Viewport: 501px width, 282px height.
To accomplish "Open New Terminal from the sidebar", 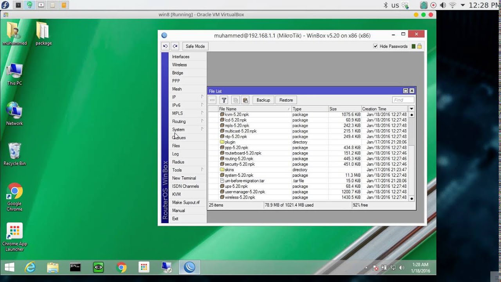I will 184,178.
